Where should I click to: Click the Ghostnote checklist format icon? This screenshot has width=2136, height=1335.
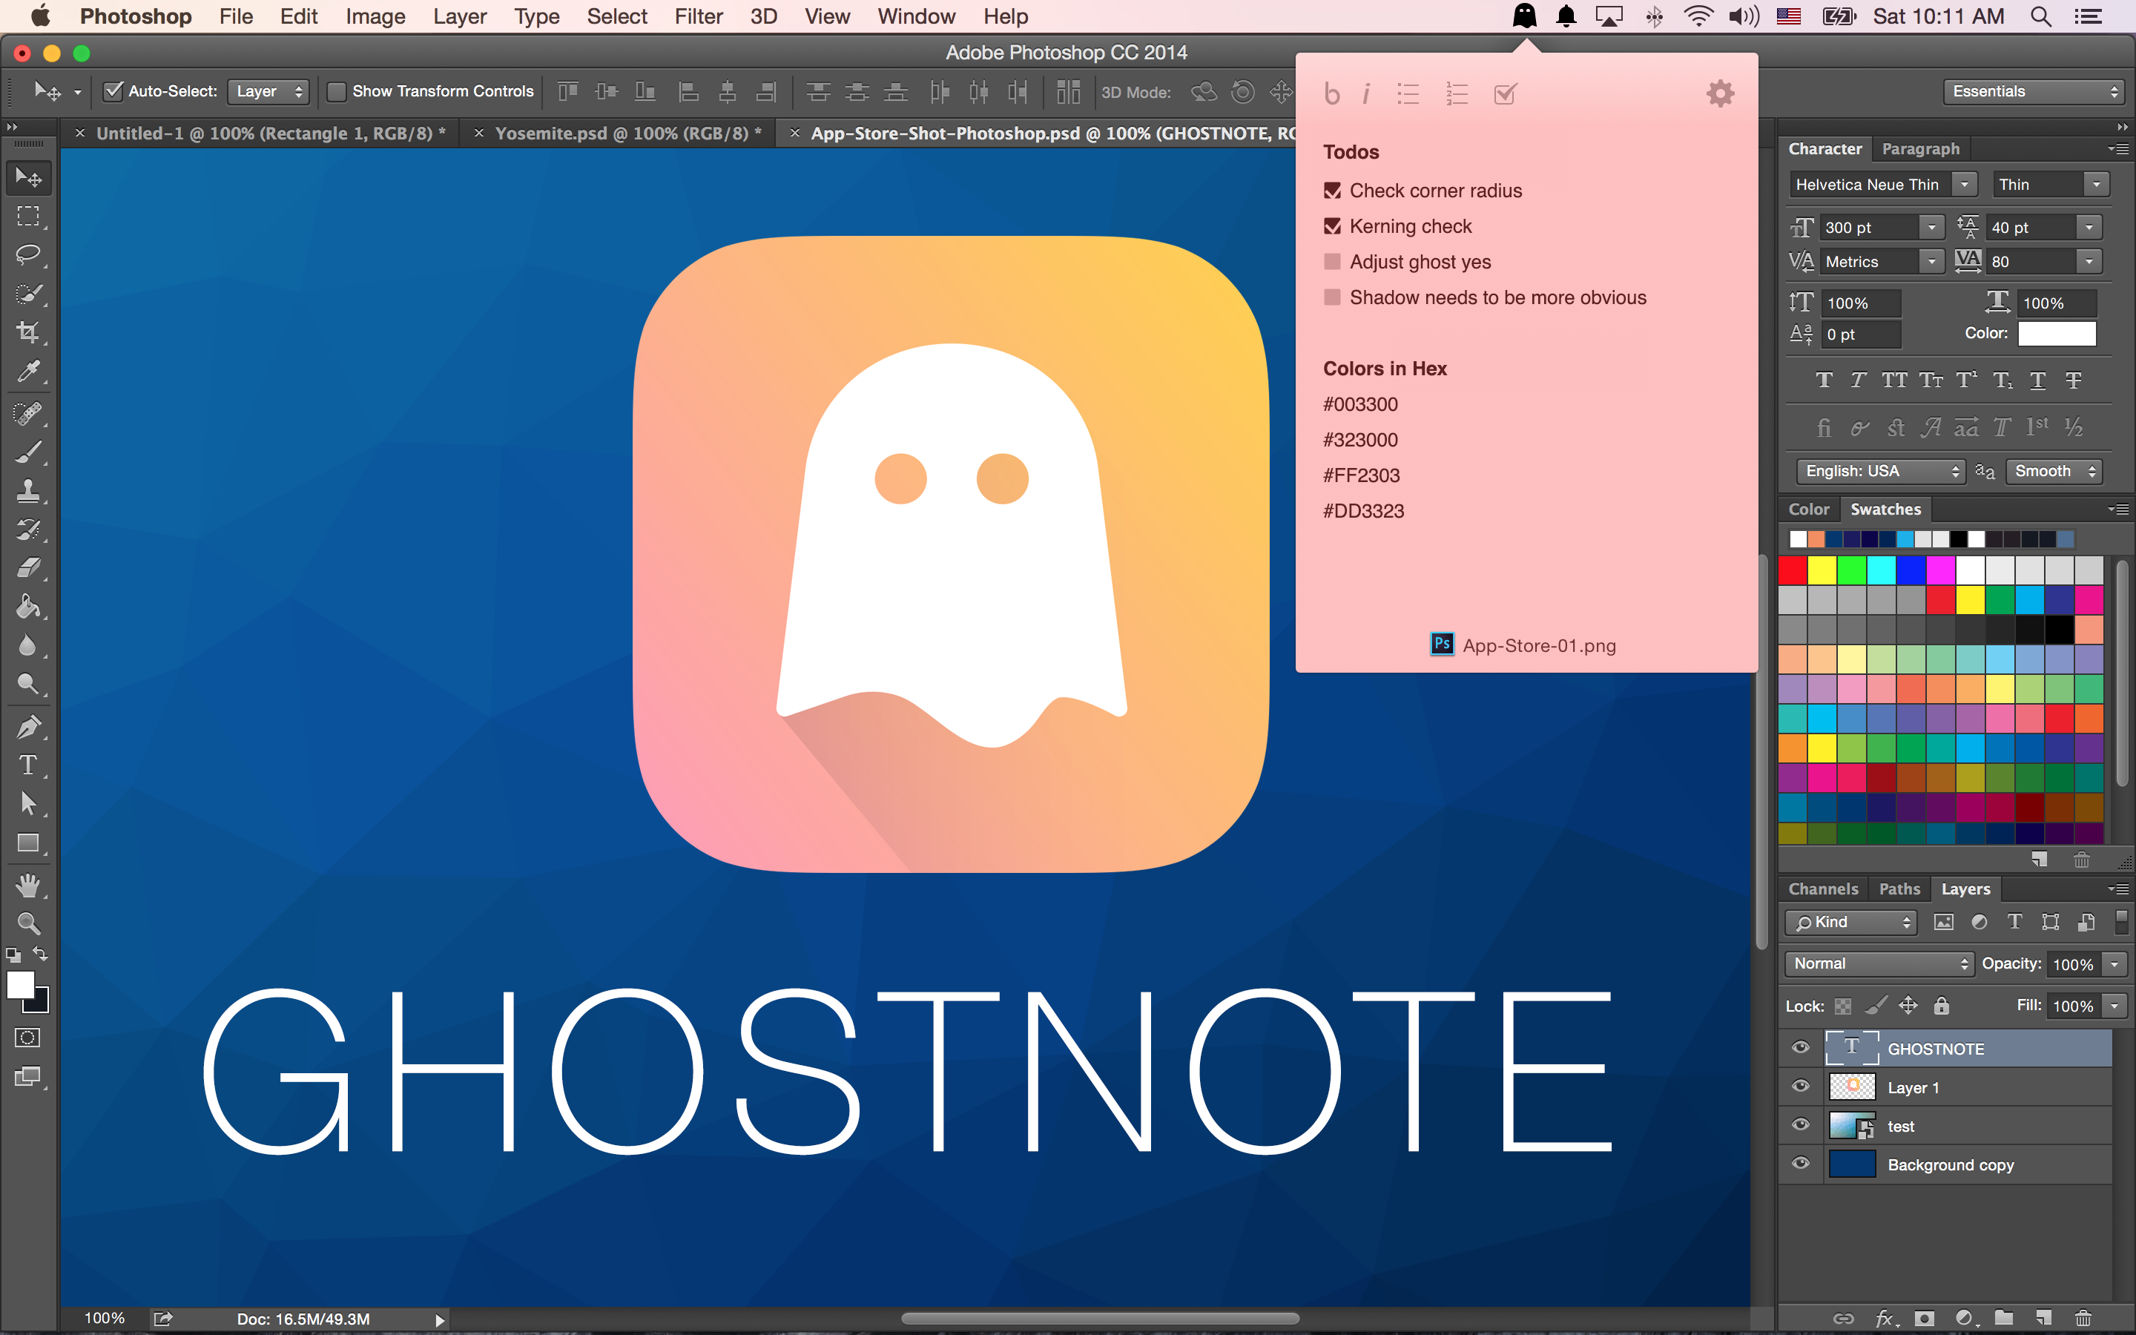pos(1505,93)
